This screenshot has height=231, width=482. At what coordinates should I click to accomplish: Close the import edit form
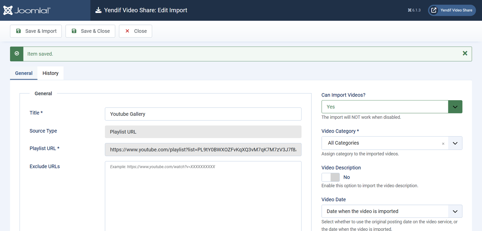coord(136,31)
